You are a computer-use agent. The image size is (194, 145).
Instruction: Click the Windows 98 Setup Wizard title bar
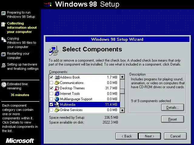click(x=117, y=39)
